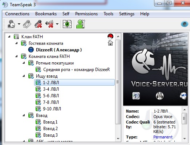Viewport: 190px width, 145px height.
Task: Click the channel icon beside 3-4 ЛВЛ
Action: point(38,89)
